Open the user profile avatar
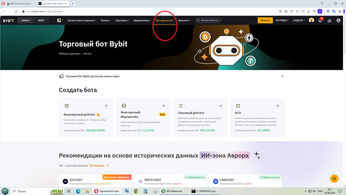The width and height of the screenshot is (346, 195). click(x=311, y=20)
